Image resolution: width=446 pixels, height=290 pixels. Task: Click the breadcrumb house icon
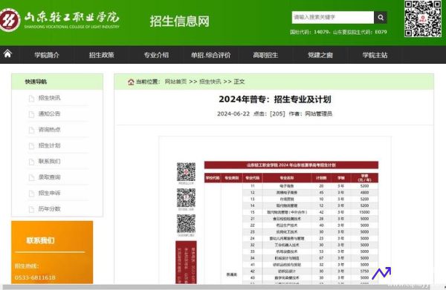(131, 82)
